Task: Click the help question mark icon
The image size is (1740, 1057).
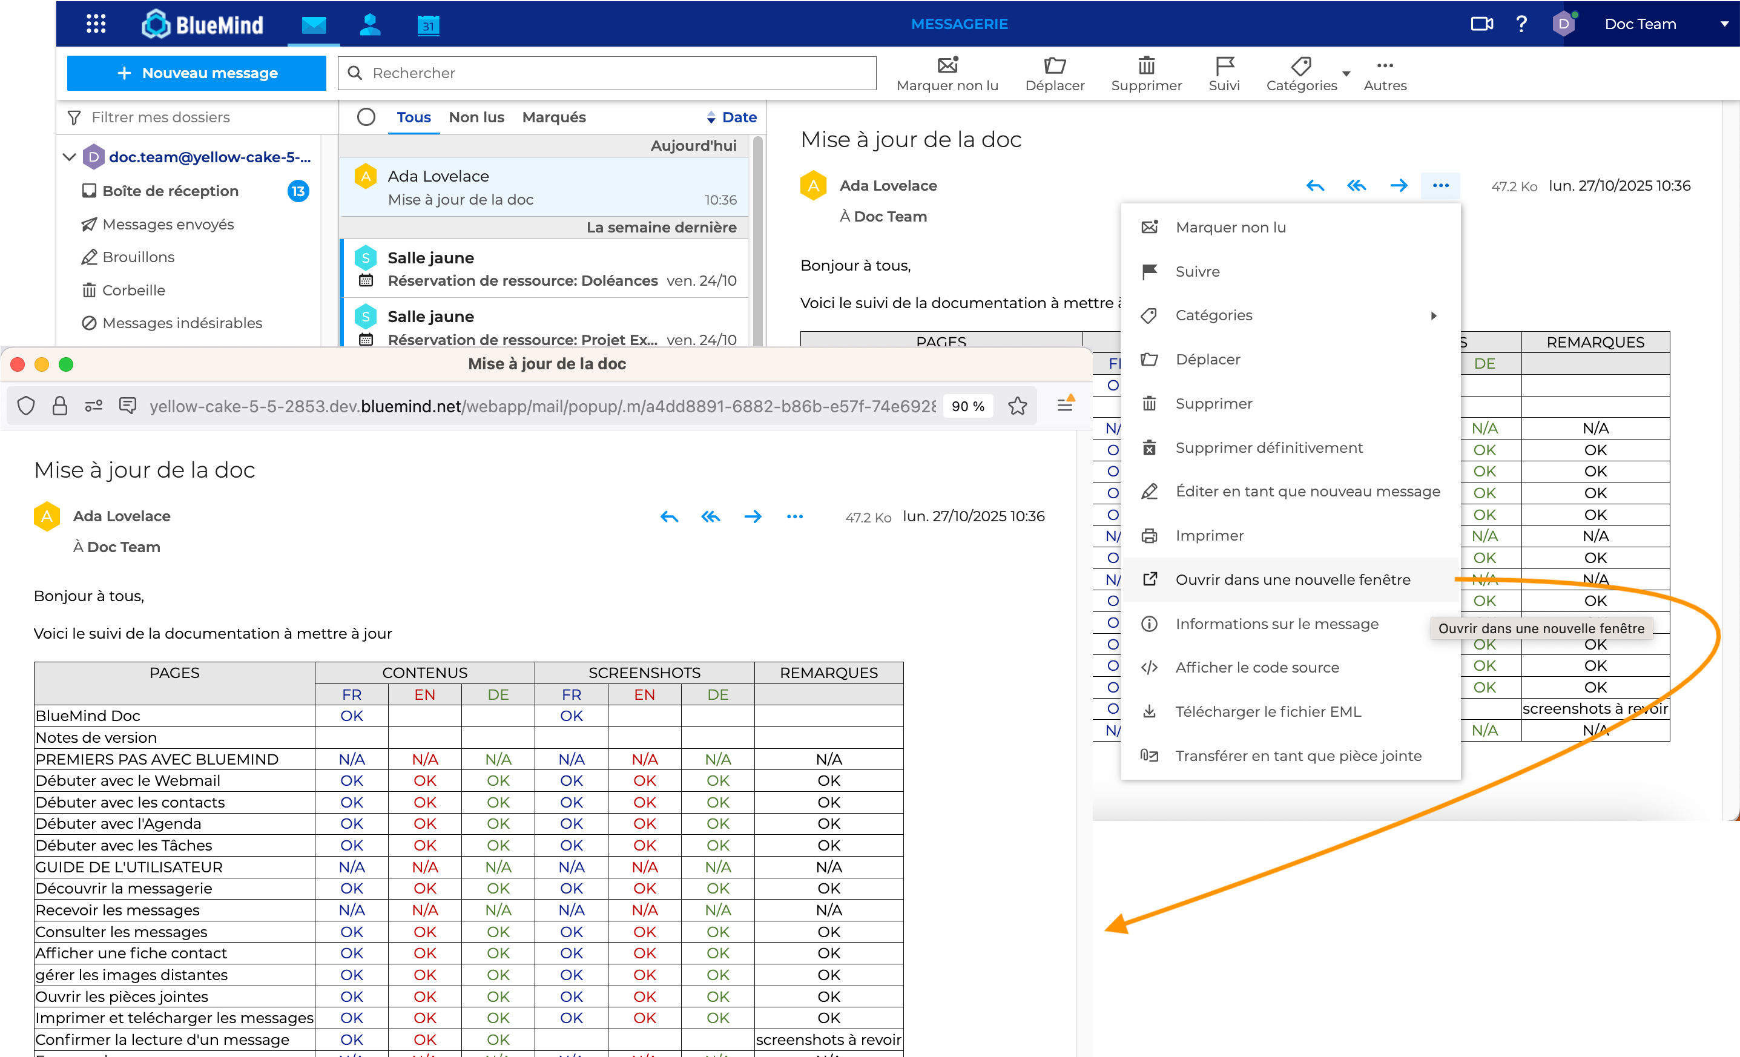Action: click(1522, 24)
